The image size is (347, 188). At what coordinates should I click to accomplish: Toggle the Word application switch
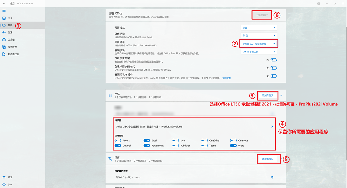point(233,146)
